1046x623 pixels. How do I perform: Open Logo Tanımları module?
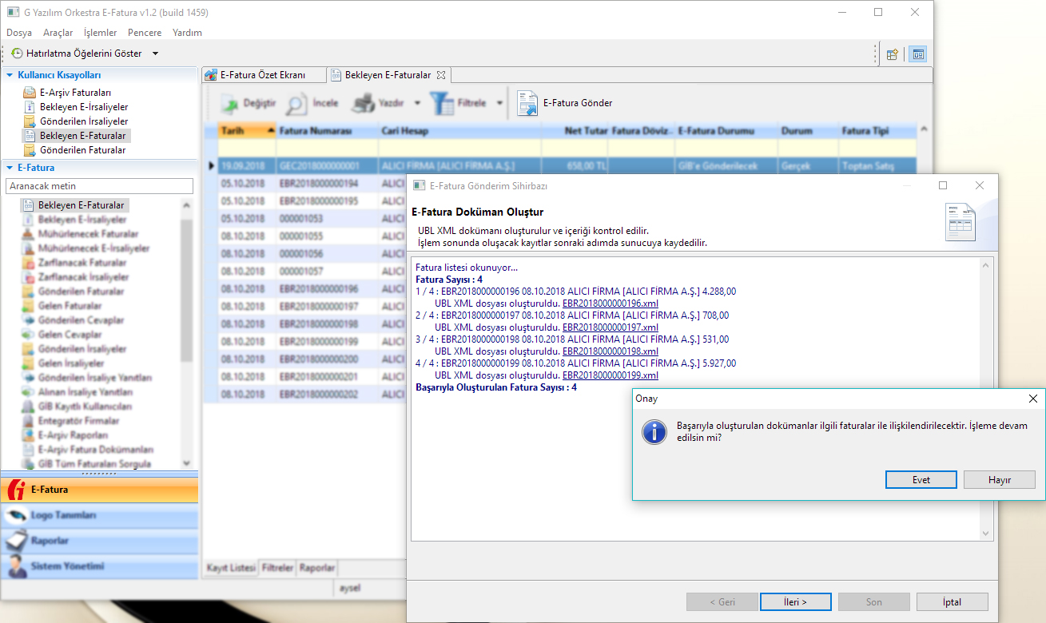pos(99,516)
